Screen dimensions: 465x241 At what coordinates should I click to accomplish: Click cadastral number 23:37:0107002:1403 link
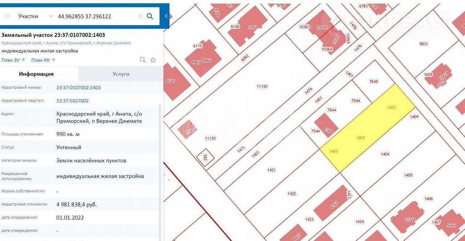tap(78, 88)
